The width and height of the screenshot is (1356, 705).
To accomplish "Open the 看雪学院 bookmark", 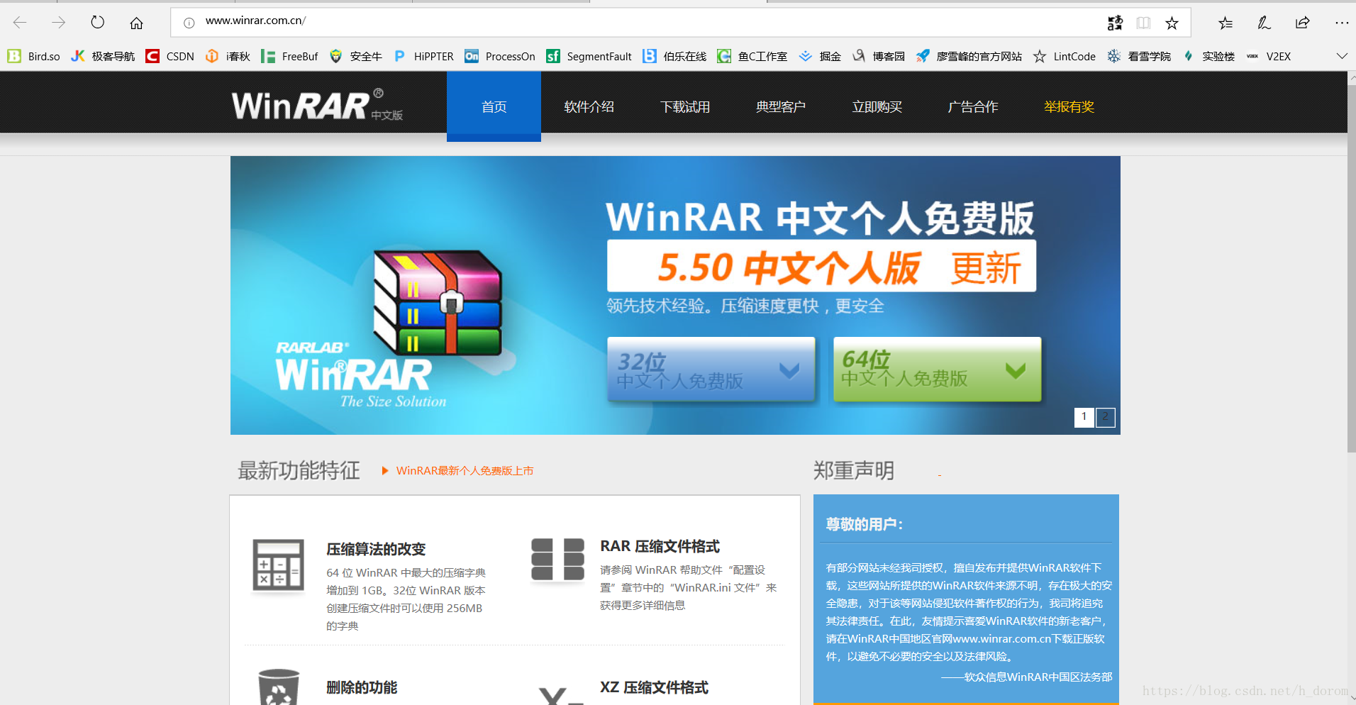I will [x=1139, y=56].
